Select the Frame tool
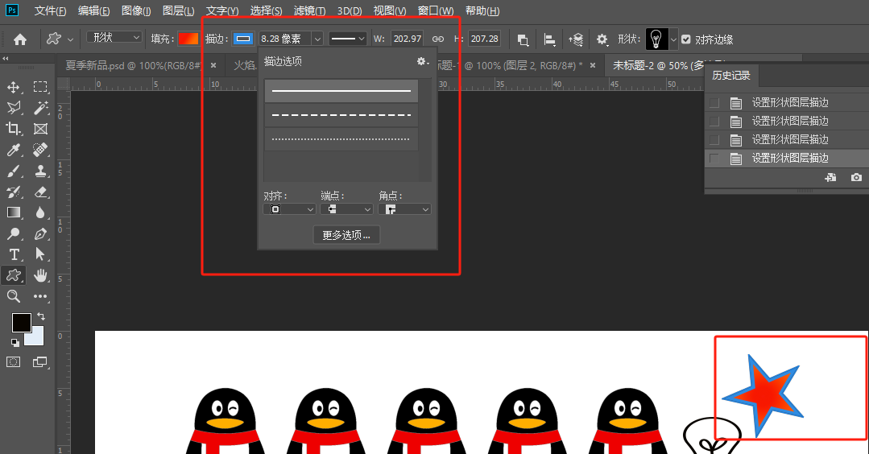This screenshot has width=869, height=454. click(40, 129)
